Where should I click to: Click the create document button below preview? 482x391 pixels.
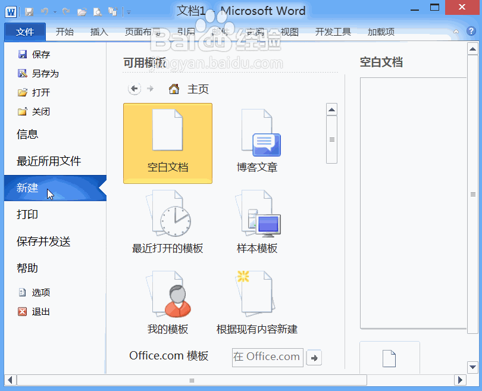390,358
